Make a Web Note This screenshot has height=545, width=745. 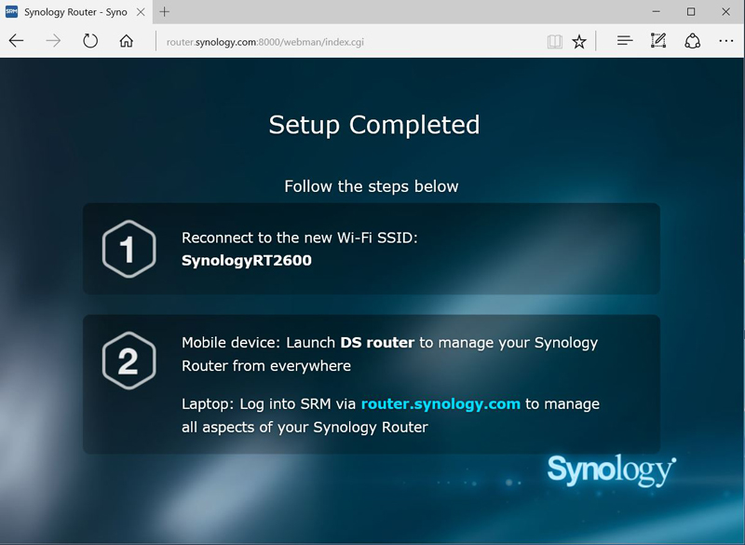pyautogui.click(x=658, y=41)
